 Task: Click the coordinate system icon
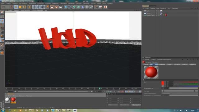(47, 7)
